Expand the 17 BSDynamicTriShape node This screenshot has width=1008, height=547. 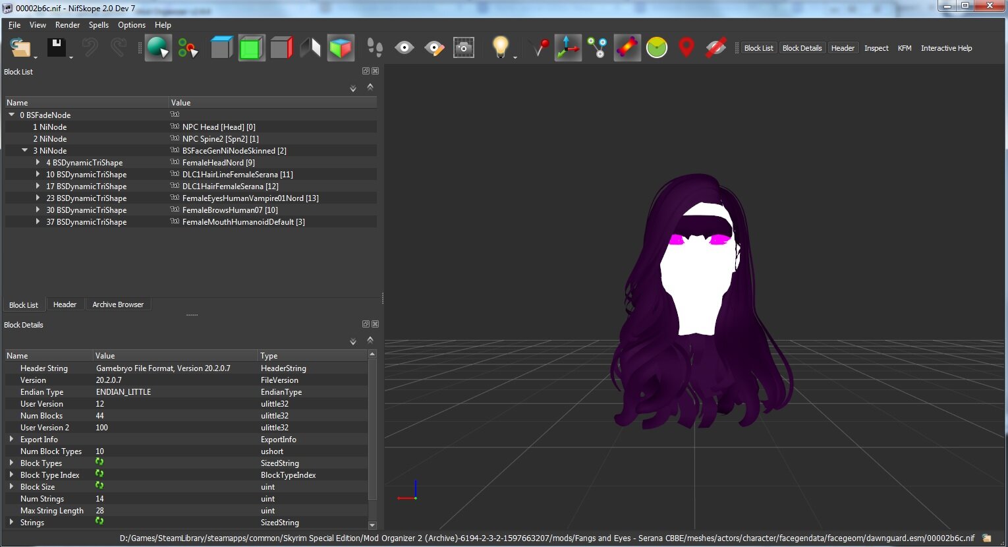38,186
